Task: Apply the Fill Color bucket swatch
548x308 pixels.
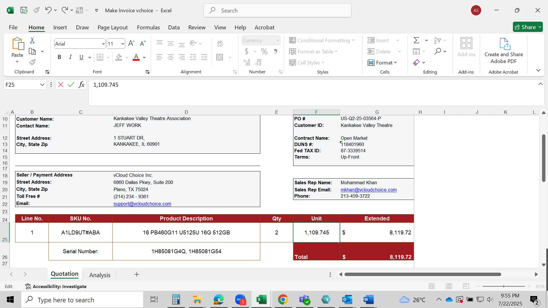Action: (x=119, y=57)
